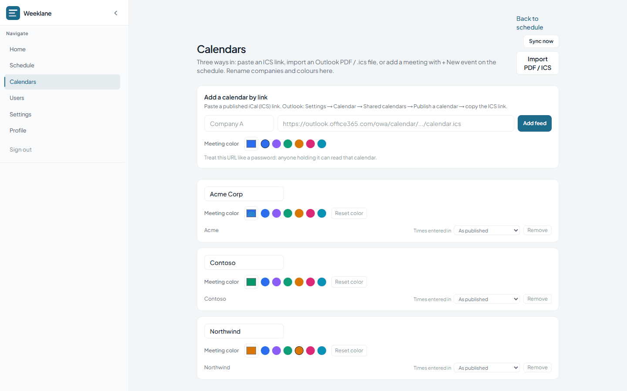Set Northwind color to teal
627x391 pixels.
[322, 351]
